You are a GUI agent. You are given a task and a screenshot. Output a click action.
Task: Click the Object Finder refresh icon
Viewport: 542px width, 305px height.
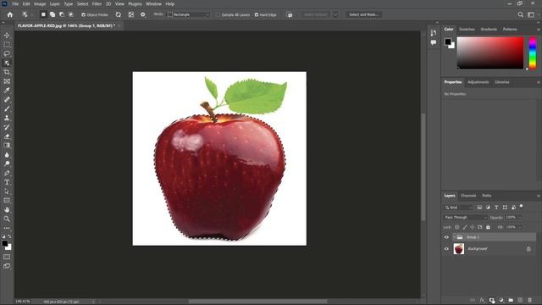coord(119,14)
